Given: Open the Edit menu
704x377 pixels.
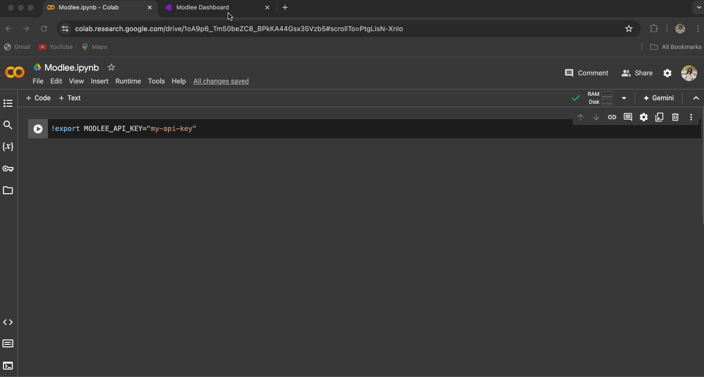Looking at the screenshot, I should (56, 81).
